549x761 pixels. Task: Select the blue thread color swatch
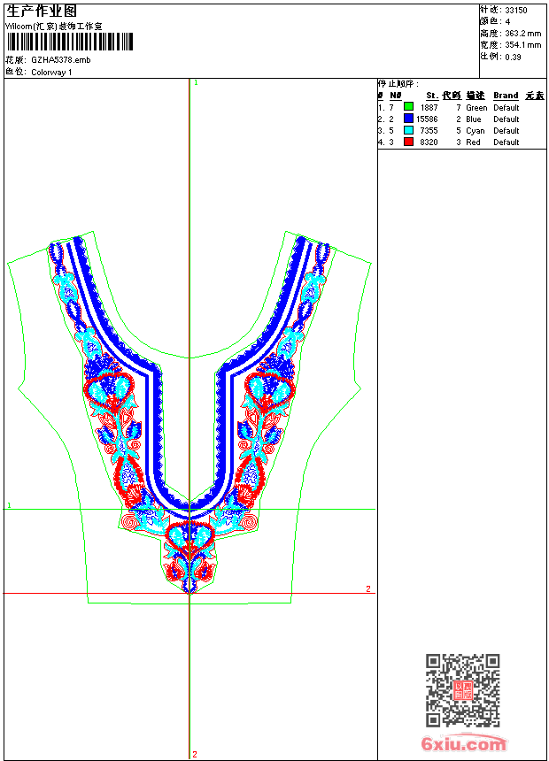point(408,119)
